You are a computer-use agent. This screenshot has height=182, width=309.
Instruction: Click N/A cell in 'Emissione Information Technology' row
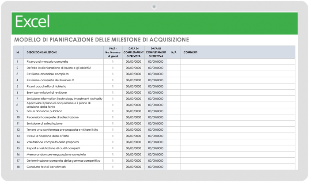point(174,99)
